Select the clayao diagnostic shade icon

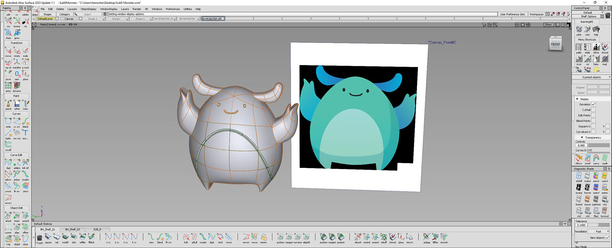point(587,201)
